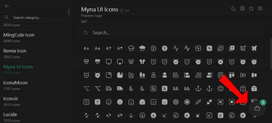Open the MingCute Icon collection
Screen dimensions: 272x123
pos(34,38)
